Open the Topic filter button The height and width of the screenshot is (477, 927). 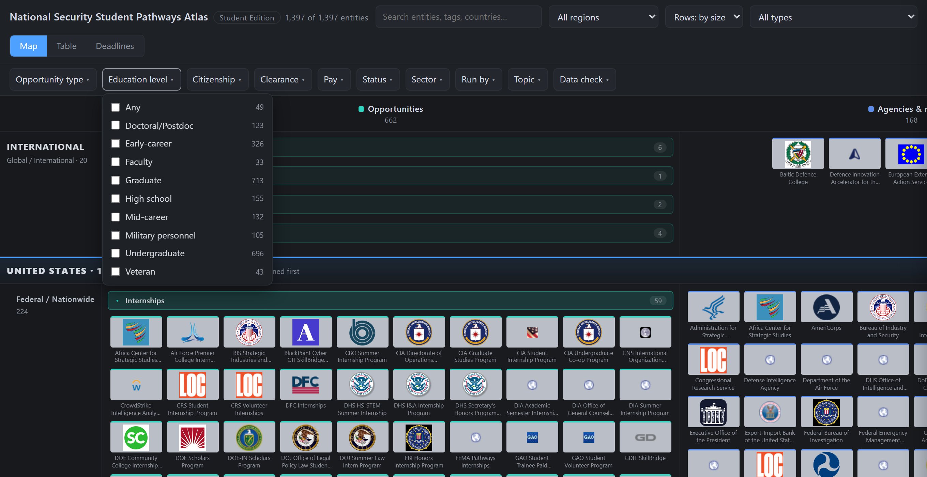528,79
